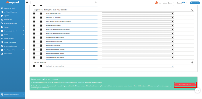Expand the Listados sidebar chevron
The image size is (202, 99).
[24, 35]
